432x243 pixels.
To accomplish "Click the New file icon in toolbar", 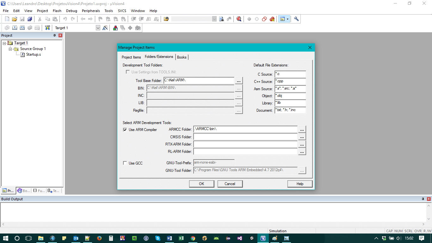I will click(x=7, y=19).
